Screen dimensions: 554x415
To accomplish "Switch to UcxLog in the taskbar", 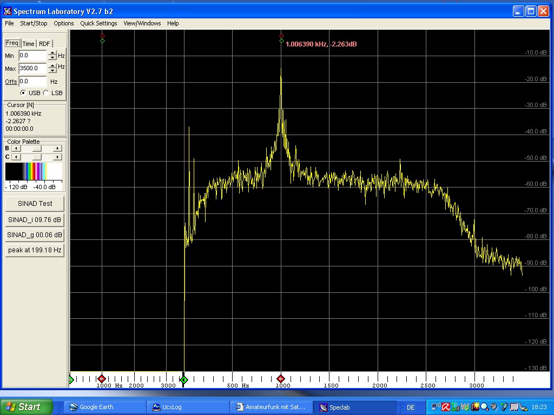I will 187,407.
